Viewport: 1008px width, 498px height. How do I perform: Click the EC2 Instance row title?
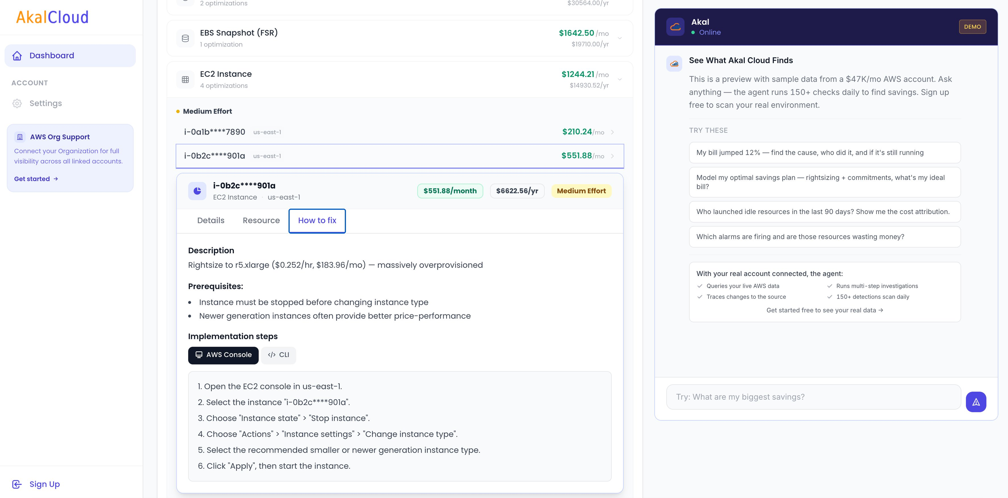[x=226, y=74]
